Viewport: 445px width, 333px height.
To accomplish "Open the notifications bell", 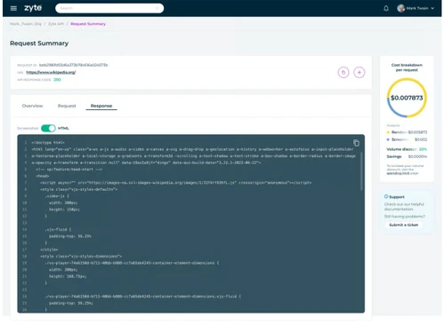I will [386, 8].
